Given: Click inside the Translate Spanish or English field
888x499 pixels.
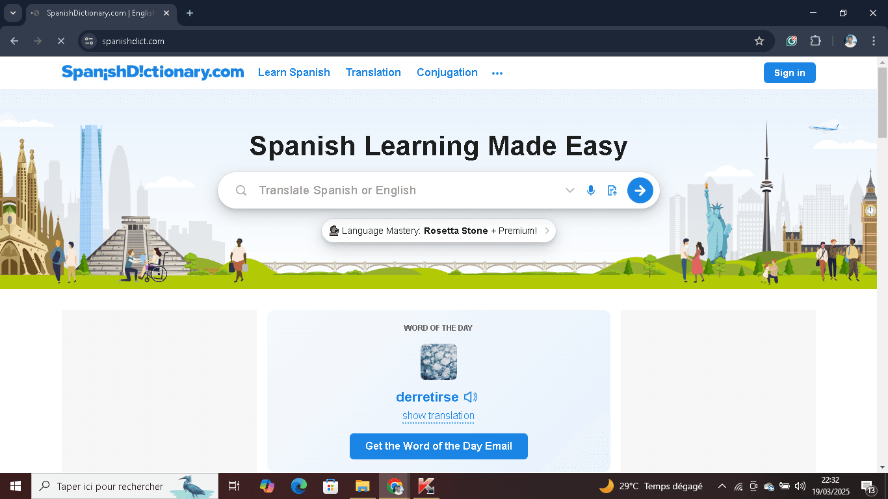Looking at the screenshot, I should [x=390, y=190].
